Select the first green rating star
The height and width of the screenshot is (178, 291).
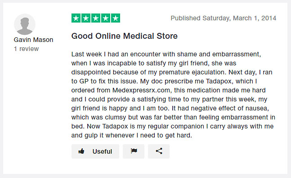pos(76,18)
